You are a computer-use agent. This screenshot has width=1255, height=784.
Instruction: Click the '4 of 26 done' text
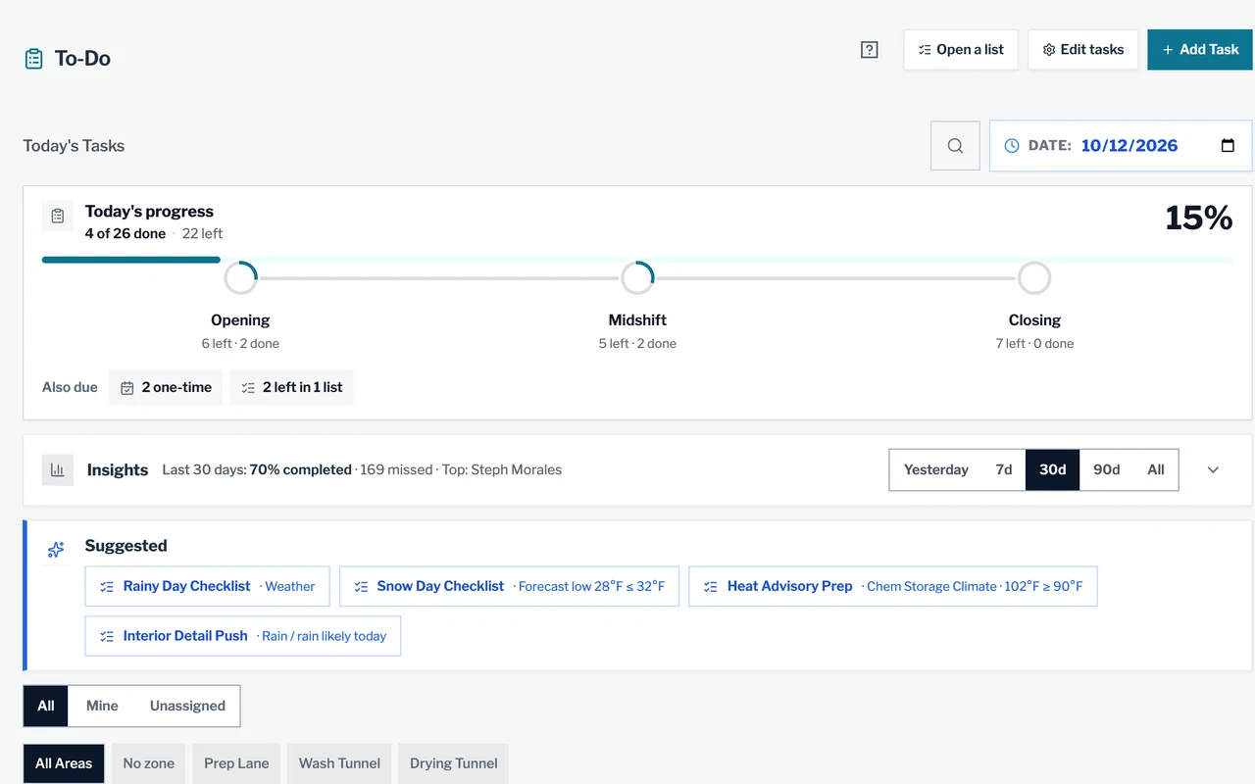[x=125, y=233]
